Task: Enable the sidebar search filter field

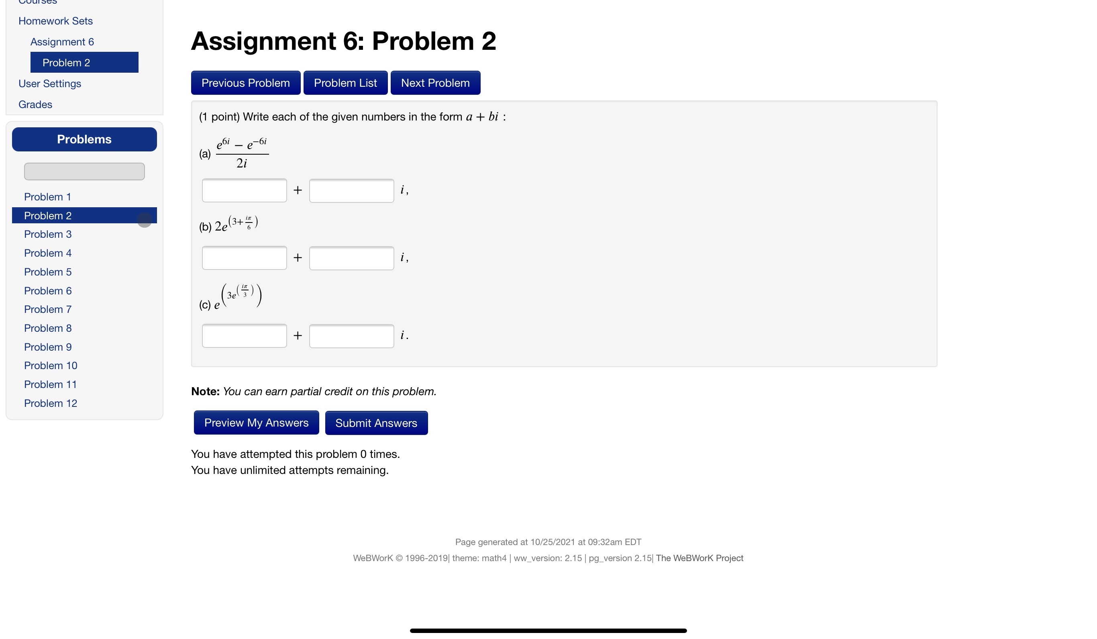Action: tap(84, 171)
